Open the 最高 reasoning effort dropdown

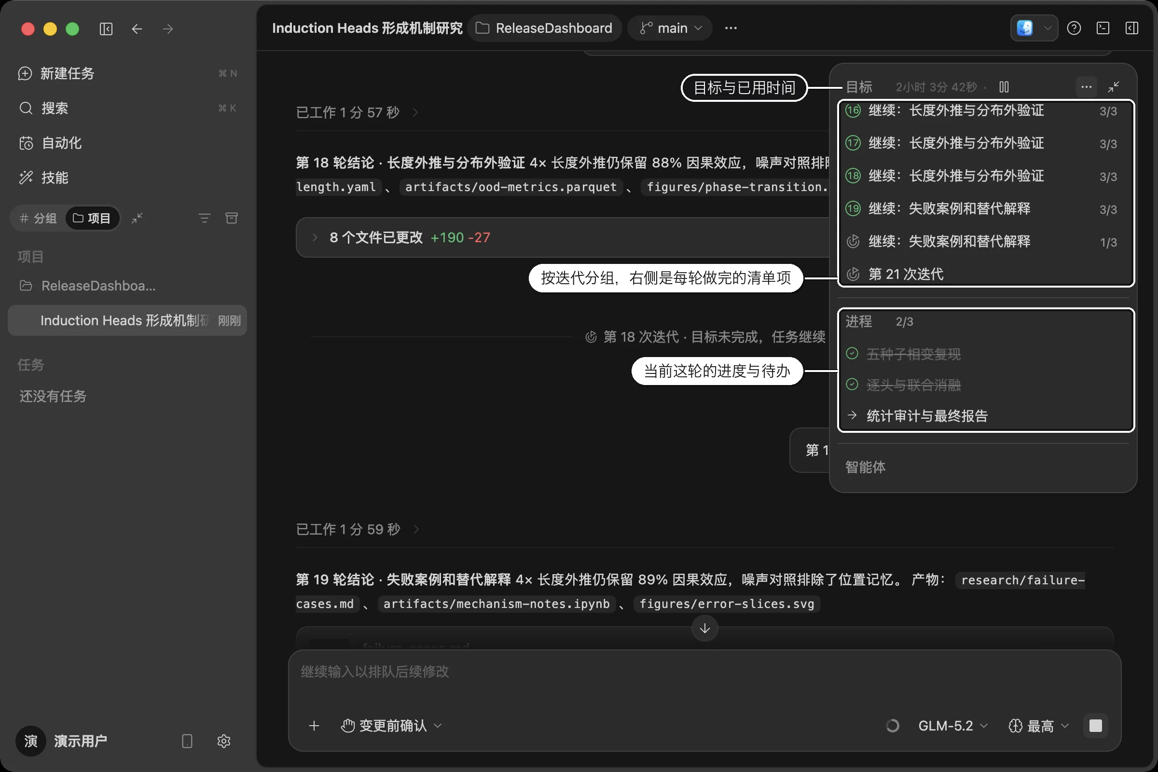click(1038, 726)
